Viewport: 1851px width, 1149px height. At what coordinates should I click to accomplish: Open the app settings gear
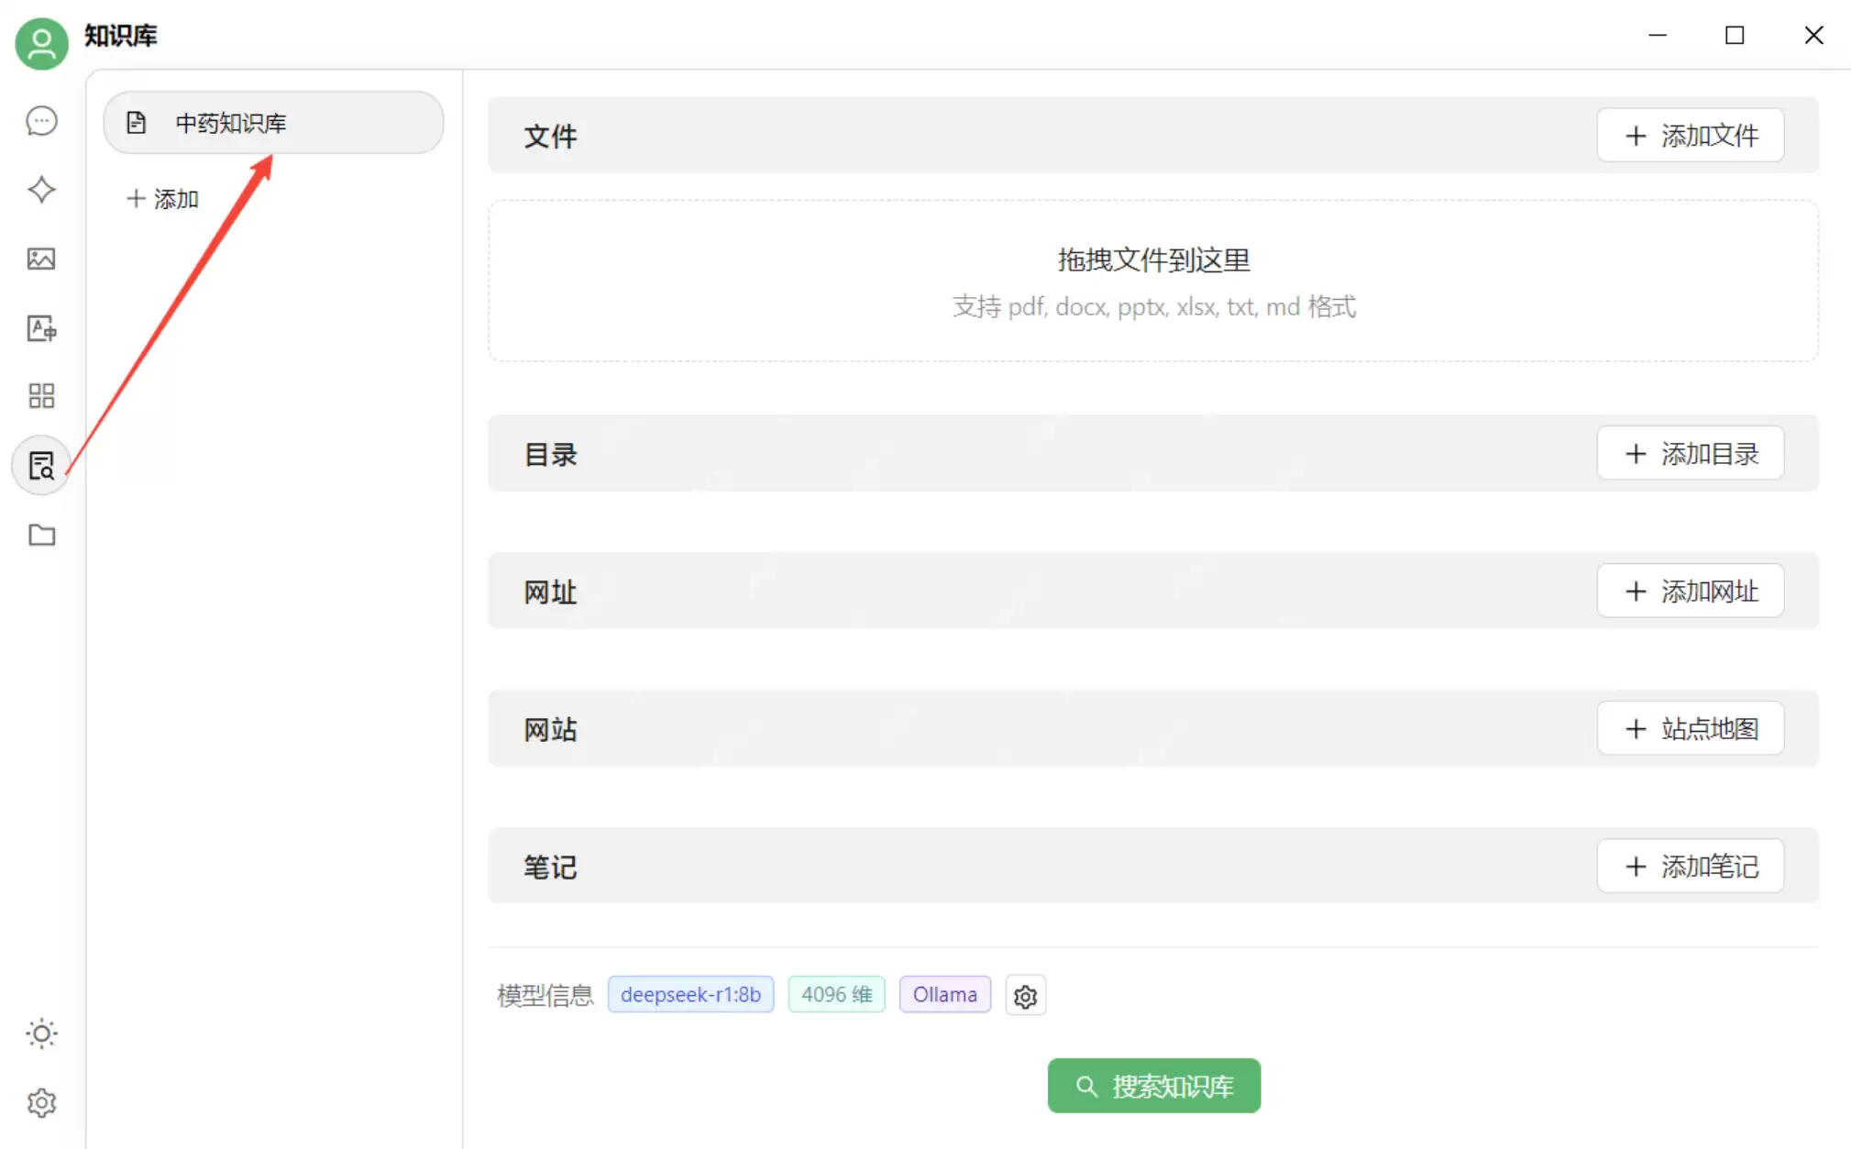point(40,1103)
